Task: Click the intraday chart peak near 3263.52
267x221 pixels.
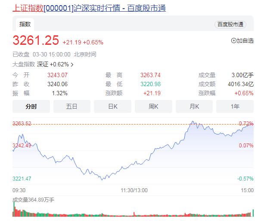Action: coord(193,122)
